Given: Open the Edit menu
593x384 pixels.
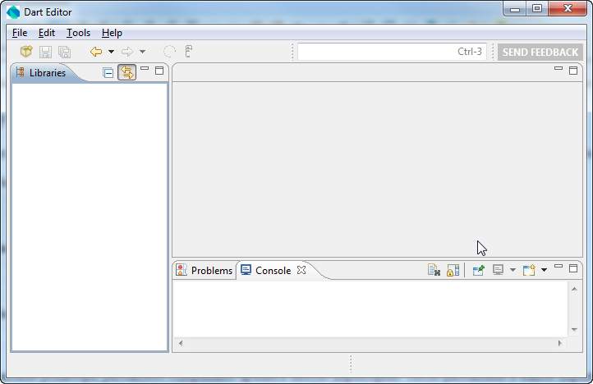Looking at the screenshot, I should click(x=47, y=33).
